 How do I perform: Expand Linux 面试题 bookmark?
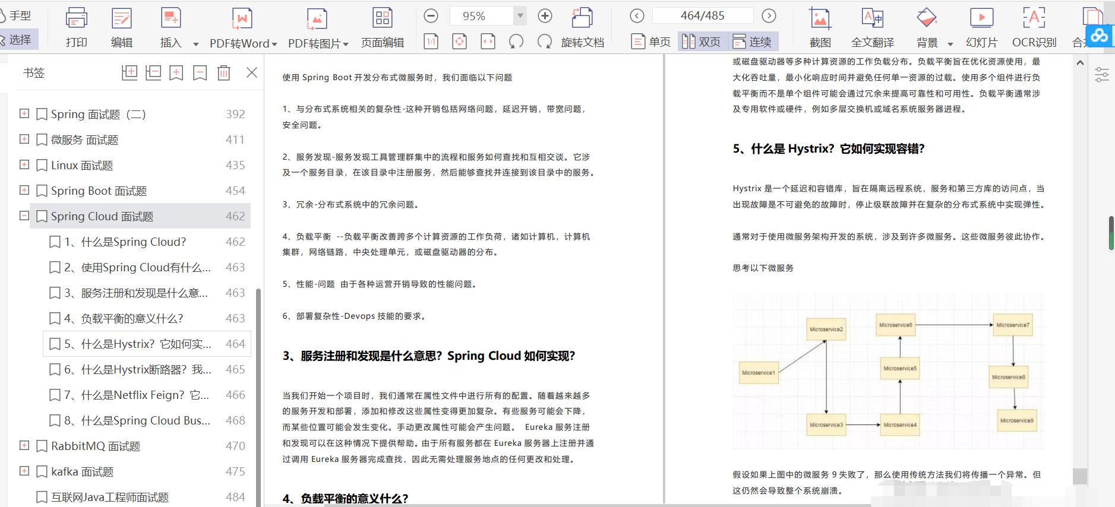[x=24, y=164]
